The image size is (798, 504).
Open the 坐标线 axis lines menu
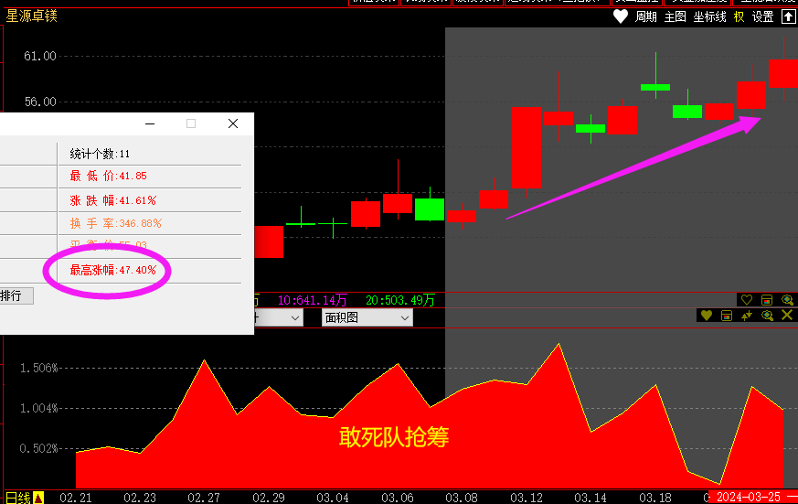tap(710, 16)
